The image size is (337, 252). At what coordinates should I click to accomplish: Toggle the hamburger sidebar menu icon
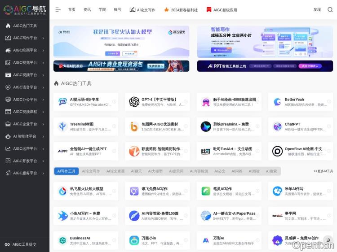coord(58,9)
